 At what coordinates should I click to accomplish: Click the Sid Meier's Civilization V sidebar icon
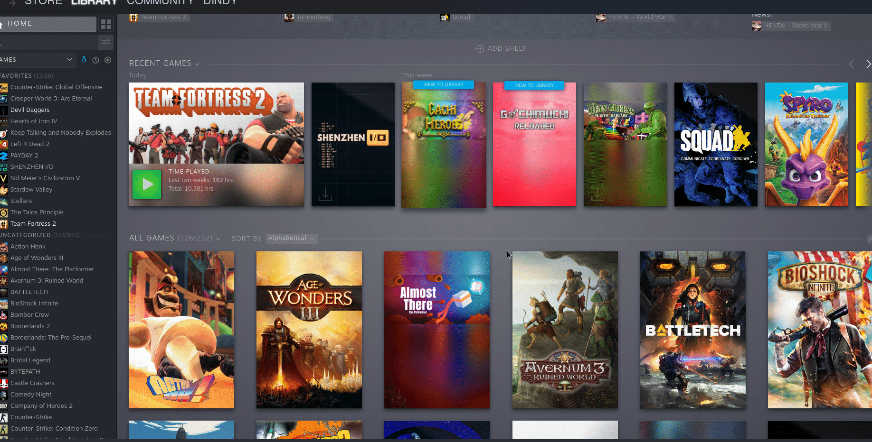(4, 178)
